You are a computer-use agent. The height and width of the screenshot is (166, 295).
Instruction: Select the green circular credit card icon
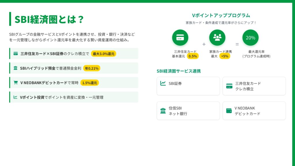click(x=180, y=37)
